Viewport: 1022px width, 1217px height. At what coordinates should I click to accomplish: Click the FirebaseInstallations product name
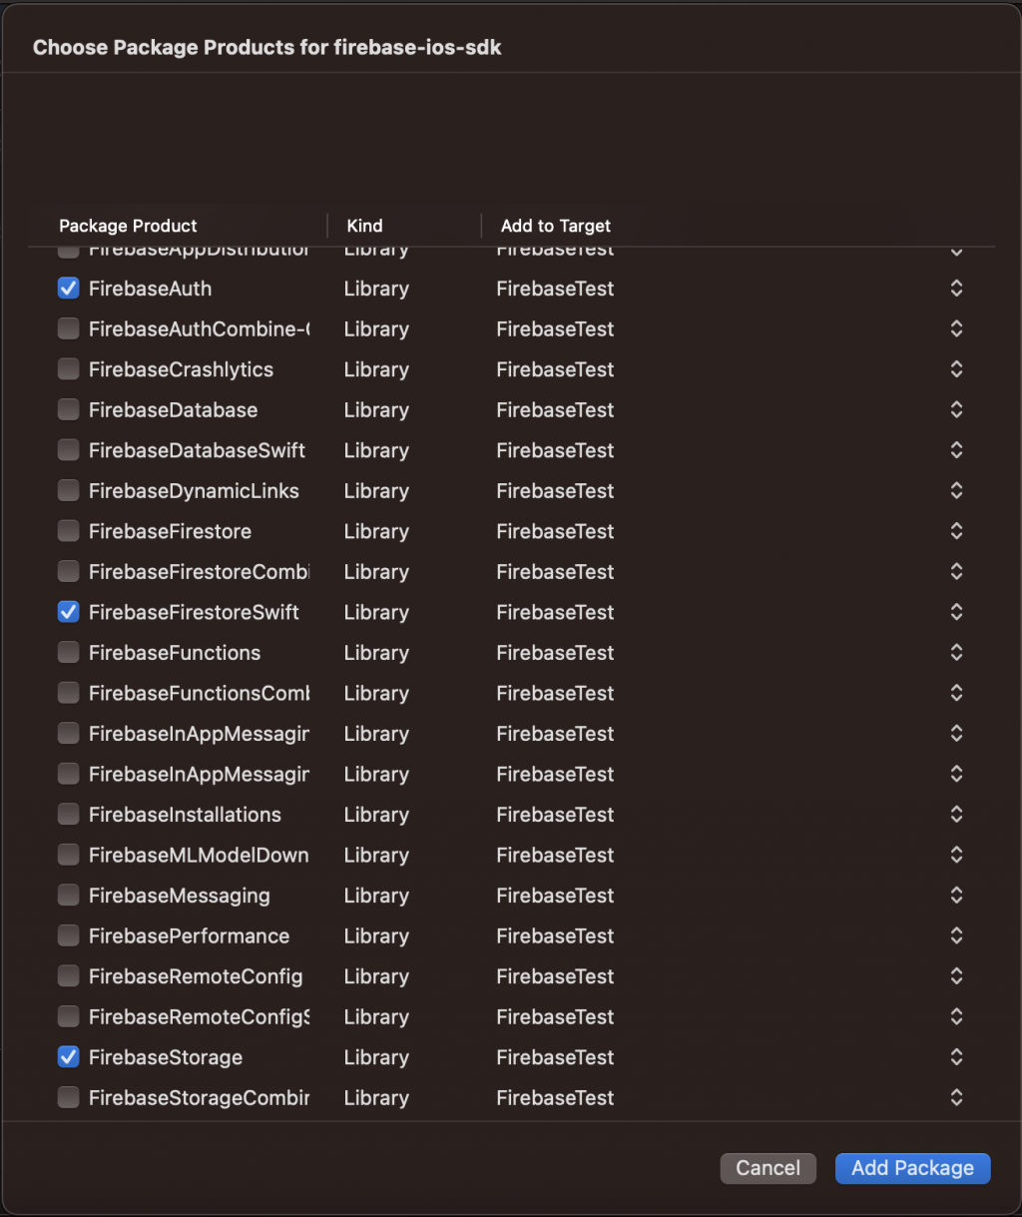coord(185,815)
